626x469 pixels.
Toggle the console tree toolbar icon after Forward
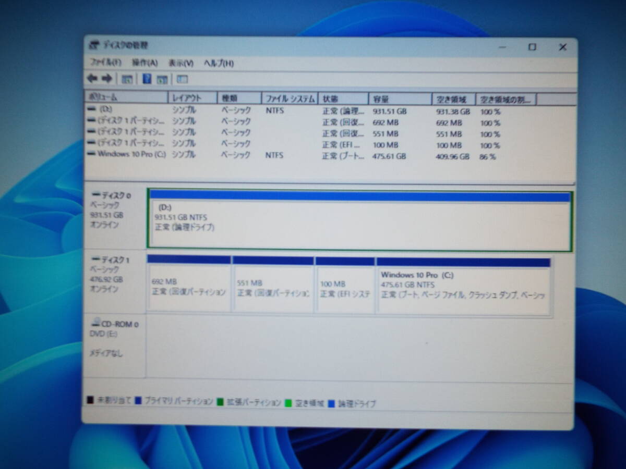click(127, 79)
